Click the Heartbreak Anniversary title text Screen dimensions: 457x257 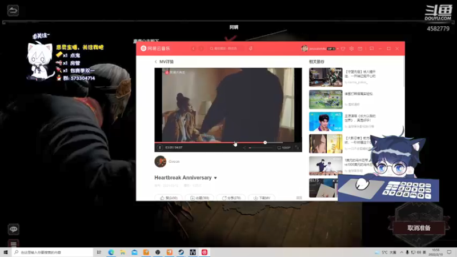pos(183,178)
